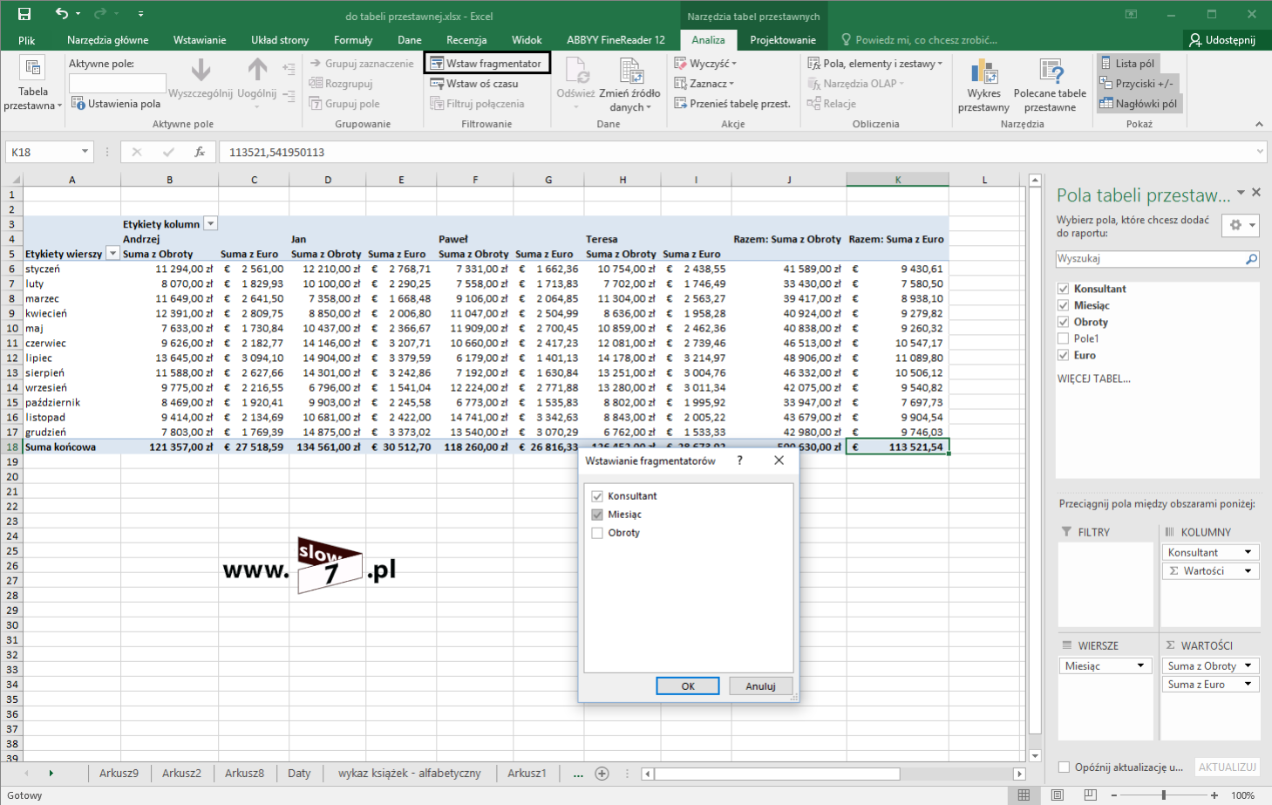Screen dimensions: 1272x805
Task: Click Ugólnij up arrow icon
Action: click(257, 70)
